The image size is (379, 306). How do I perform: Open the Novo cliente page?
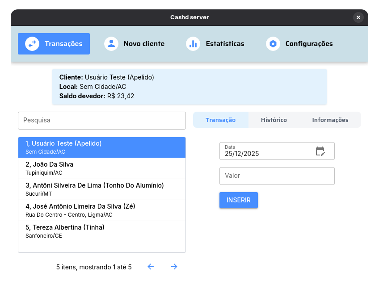click(x=135, y=44)
